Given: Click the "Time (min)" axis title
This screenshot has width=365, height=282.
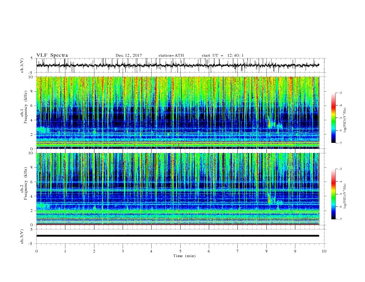Looking at the screenshot, I should coord(184,256).
